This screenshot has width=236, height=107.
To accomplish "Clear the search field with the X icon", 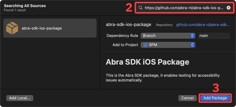I will [x=229, y=8].
